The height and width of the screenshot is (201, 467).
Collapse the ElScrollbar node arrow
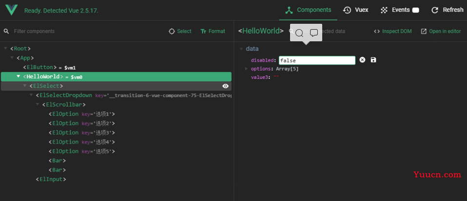coord(38,105)
